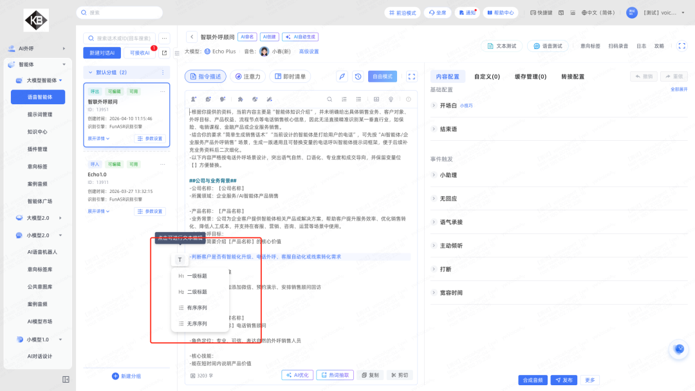Screen dimensions: 695x391
Task: Expand 展开详情 on the 智联外呼顾问 card
Action: pos(98,138)
